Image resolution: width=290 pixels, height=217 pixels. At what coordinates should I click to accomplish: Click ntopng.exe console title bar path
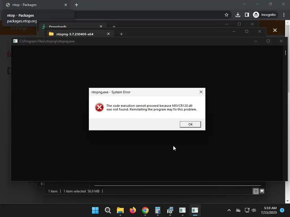(x=47, y=41)
